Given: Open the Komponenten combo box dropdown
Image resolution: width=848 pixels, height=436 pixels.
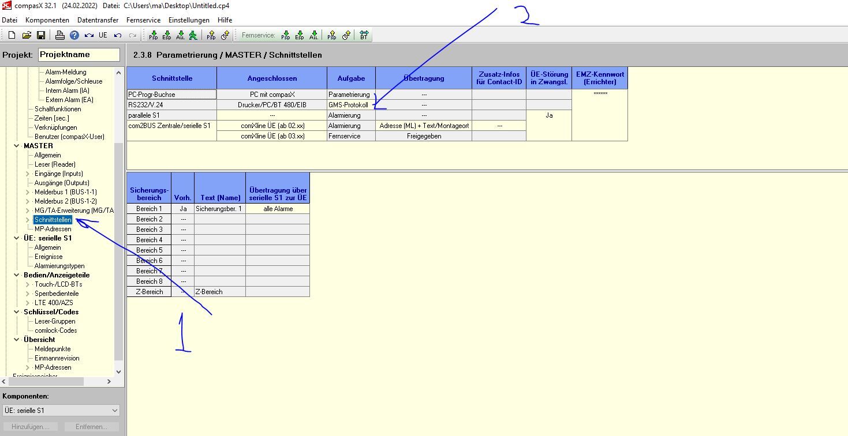Looking at the screenshot, I should point(114,411).
